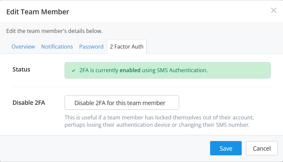Click the green checkmark icon in status alert
This screenshot has height=162, width=283.
(x=74, y=71)
